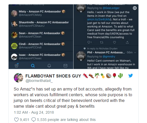The image size is (147, 123).
Task: Open the @gmndry mention link
Action: (109, 57)
